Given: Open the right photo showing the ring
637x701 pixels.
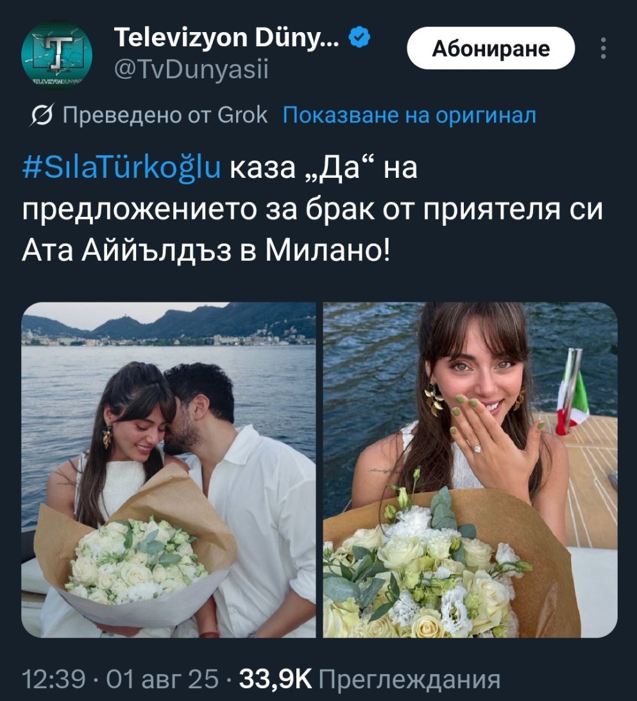Looking at the screenshot, I should pyautogui.click(x=470, y=469).
